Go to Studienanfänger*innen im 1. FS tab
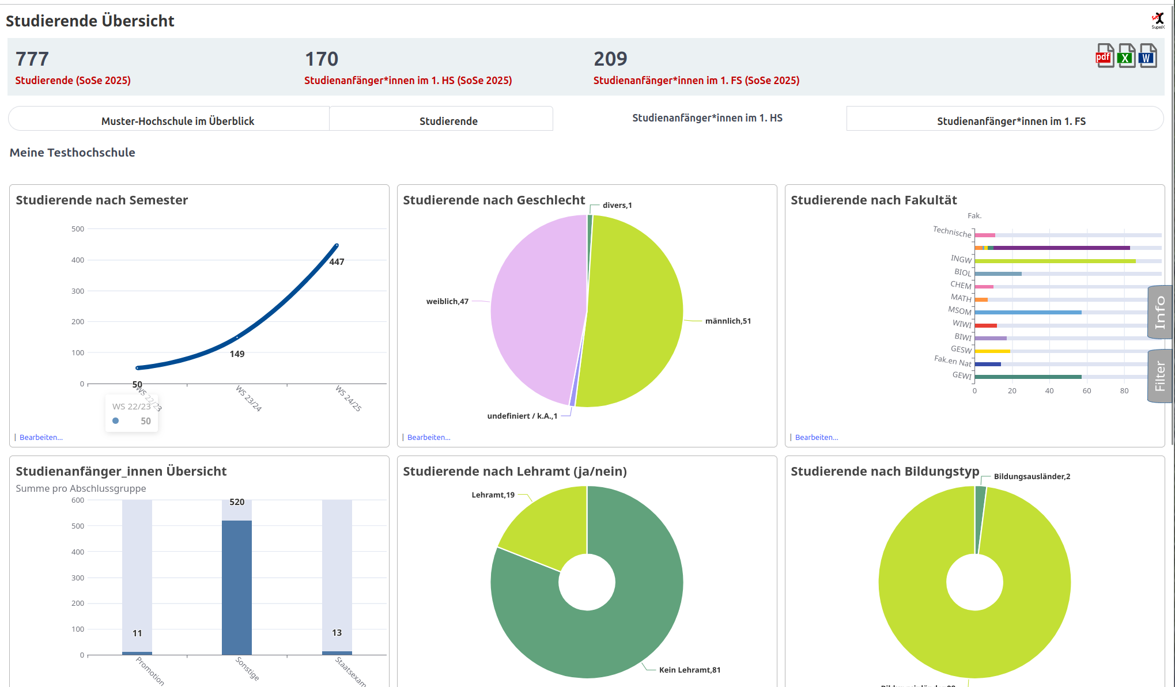Viewport: 1175px width, 687px height. point(1011,121)
